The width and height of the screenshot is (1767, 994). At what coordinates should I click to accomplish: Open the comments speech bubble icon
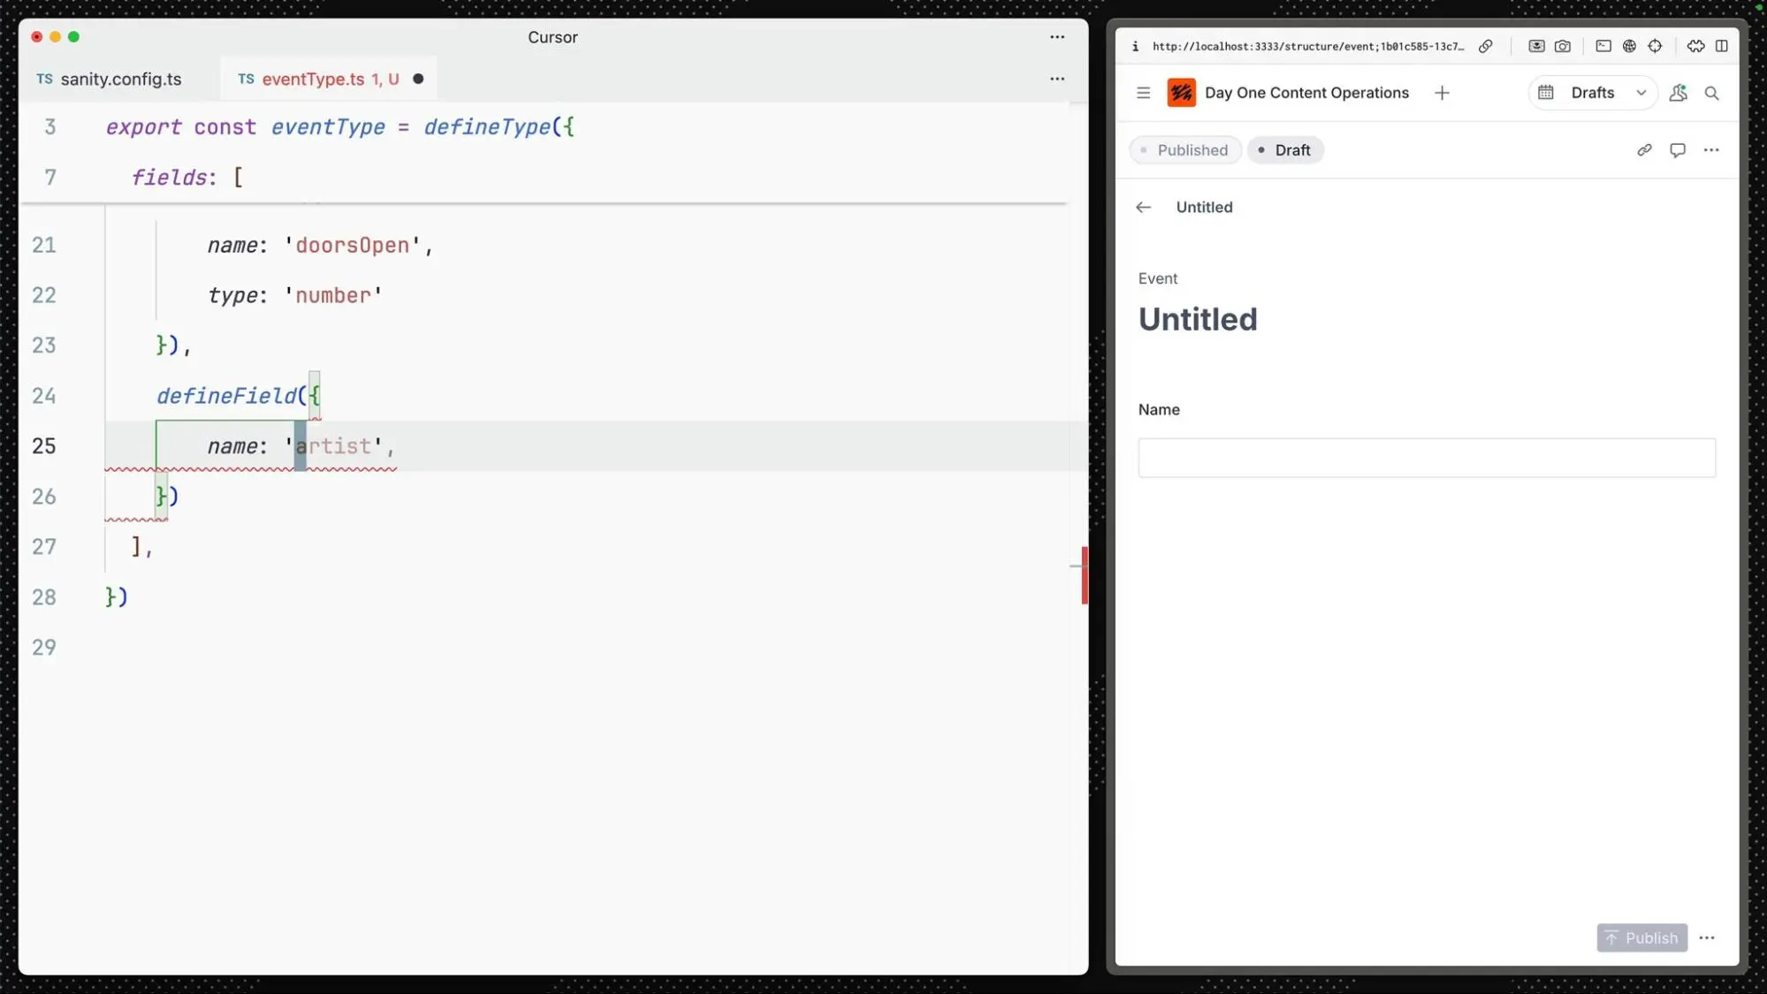[x=1677, y=150]
